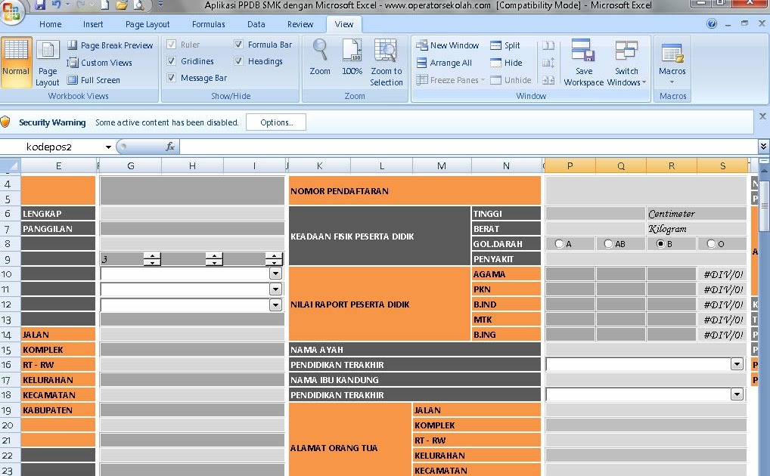Toggle the Message Bar checkbox
770x476 pixels.
(172, 78)
